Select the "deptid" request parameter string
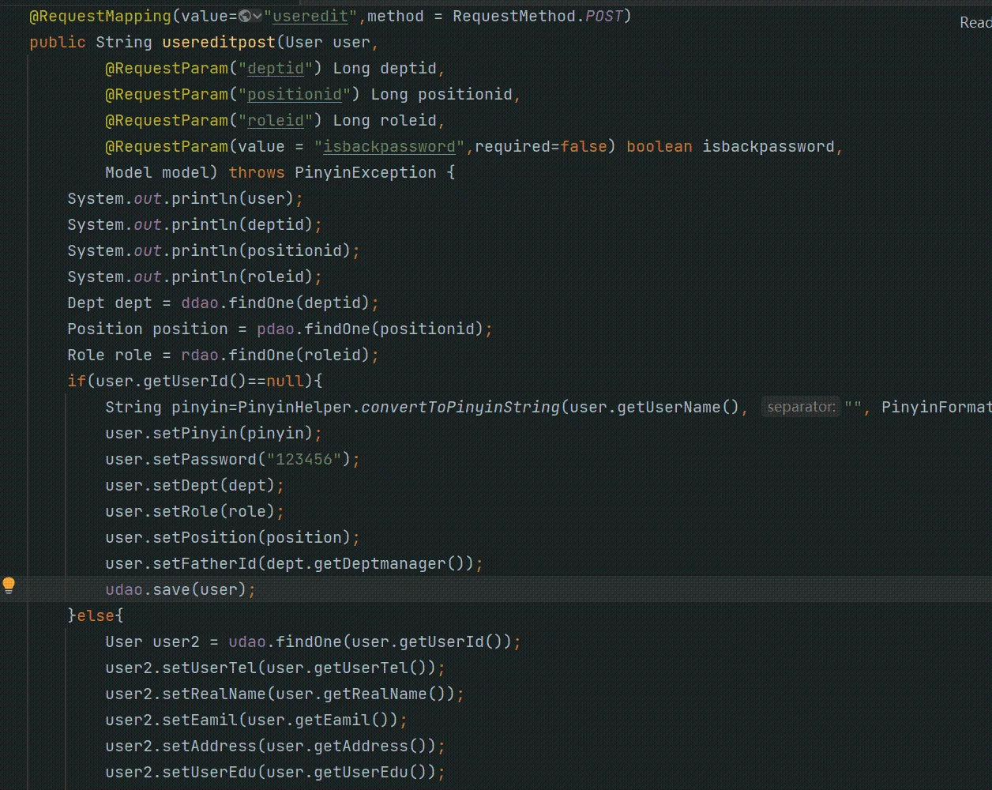The width and height of the screenshot is (992, 790). 276,69
